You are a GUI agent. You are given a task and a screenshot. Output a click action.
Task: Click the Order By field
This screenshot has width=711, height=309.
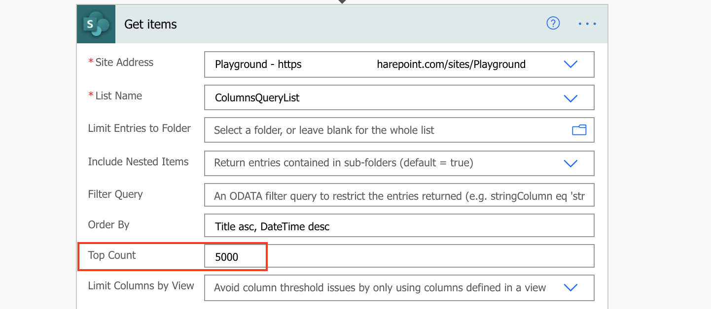coord(399,226)
